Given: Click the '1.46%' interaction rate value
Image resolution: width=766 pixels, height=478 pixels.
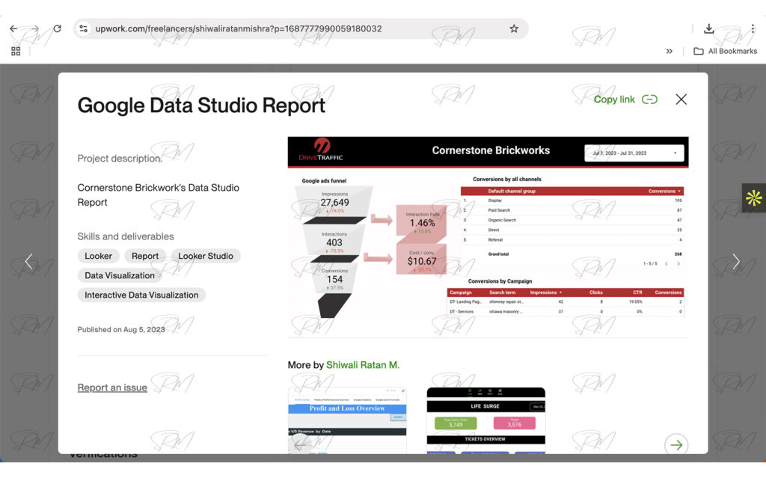Looking at the screenshot, I should pos(422,223).
